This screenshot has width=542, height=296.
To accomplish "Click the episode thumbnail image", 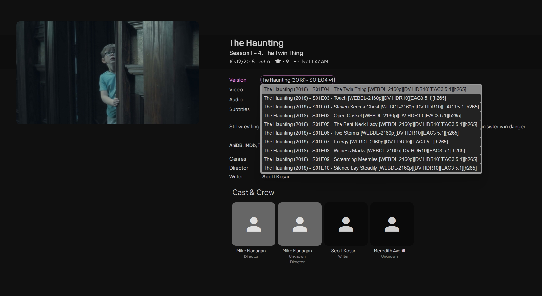I will pos(108,73).
